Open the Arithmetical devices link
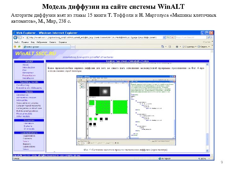 [x=26, y=98]
